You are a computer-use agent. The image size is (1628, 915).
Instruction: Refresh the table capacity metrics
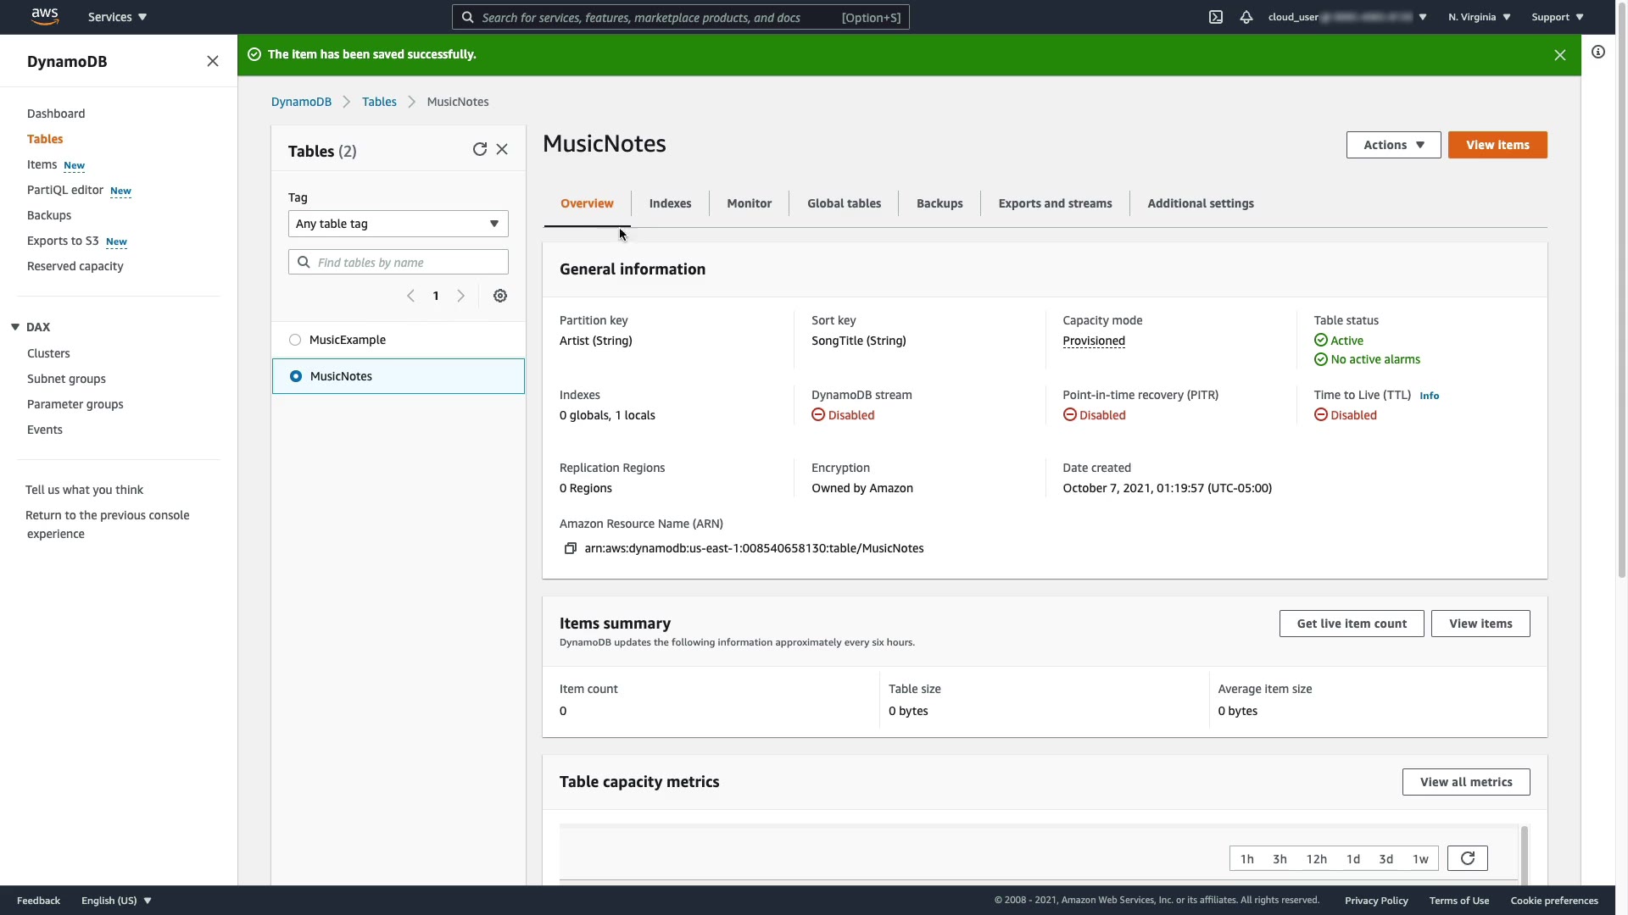point(1467,858)
